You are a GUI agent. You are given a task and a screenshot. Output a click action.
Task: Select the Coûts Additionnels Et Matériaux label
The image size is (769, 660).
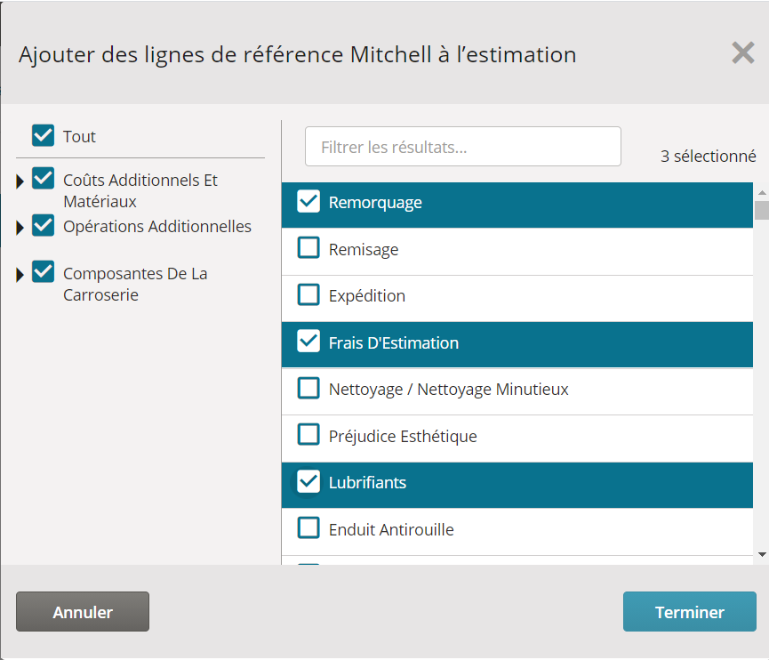coord(140,191)
